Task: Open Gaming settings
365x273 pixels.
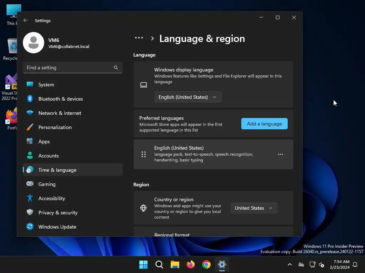Action: click(x=73, y=184)
